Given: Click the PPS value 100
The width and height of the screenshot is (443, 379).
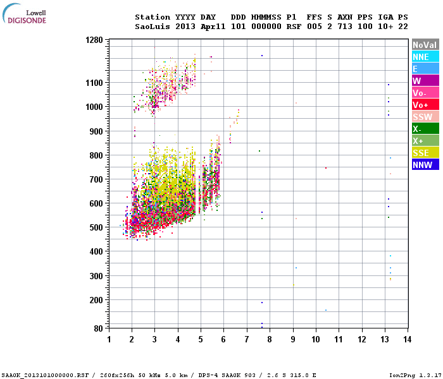Looking at the screenshot, I should point(365,27).
